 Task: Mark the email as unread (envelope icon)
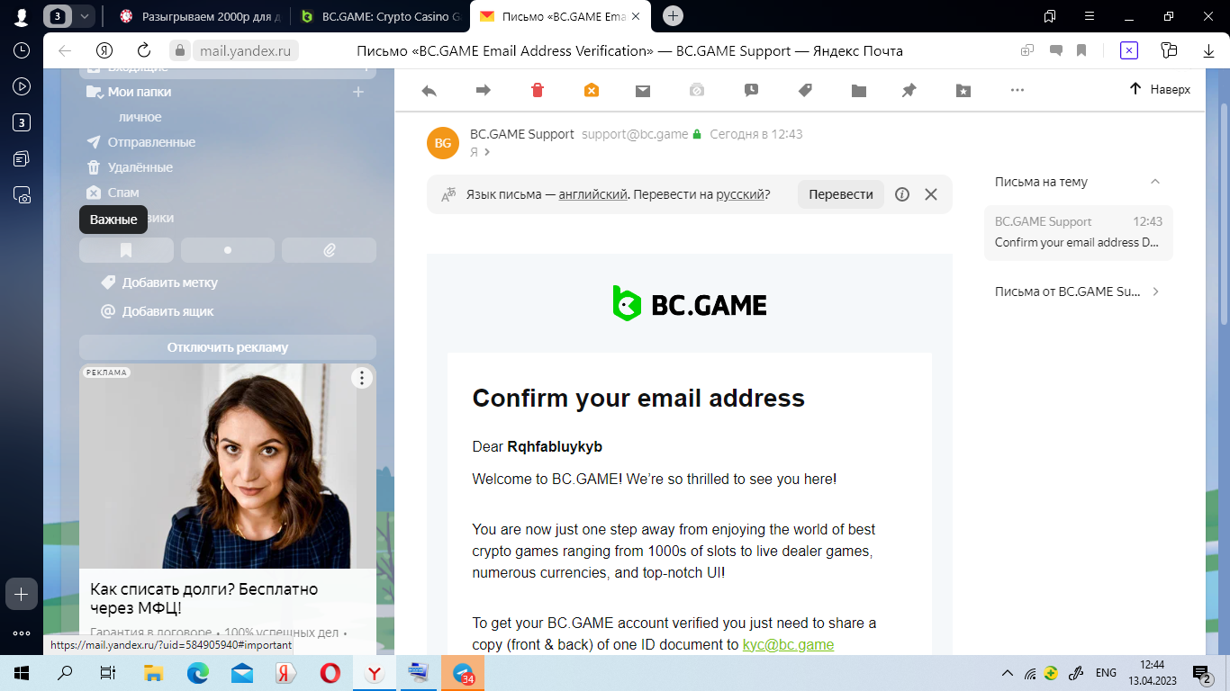(643, 90)
